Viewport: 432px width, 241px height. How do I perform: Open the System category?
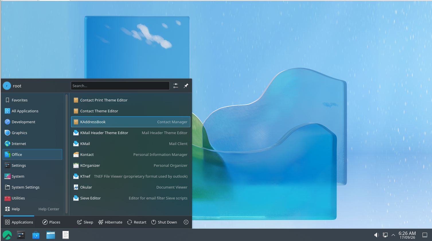coord(32,176)
